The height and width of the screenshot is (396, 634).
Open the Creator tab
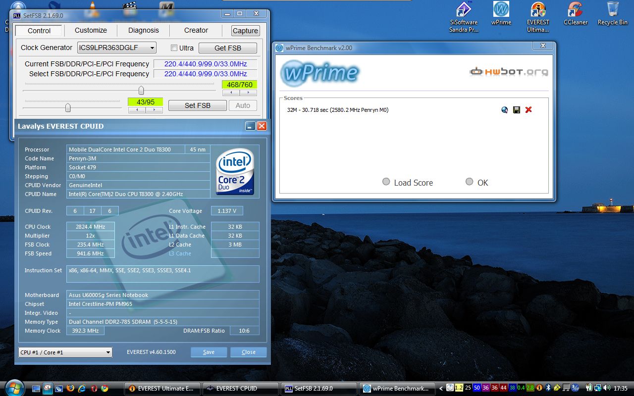196,30
